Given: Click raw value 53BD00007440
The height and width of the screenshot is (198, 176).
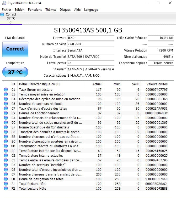Looking at the screenshot, I should point(157,179).
